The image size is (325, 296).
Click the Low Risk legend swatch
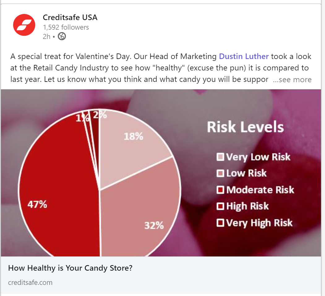(220, 173)
